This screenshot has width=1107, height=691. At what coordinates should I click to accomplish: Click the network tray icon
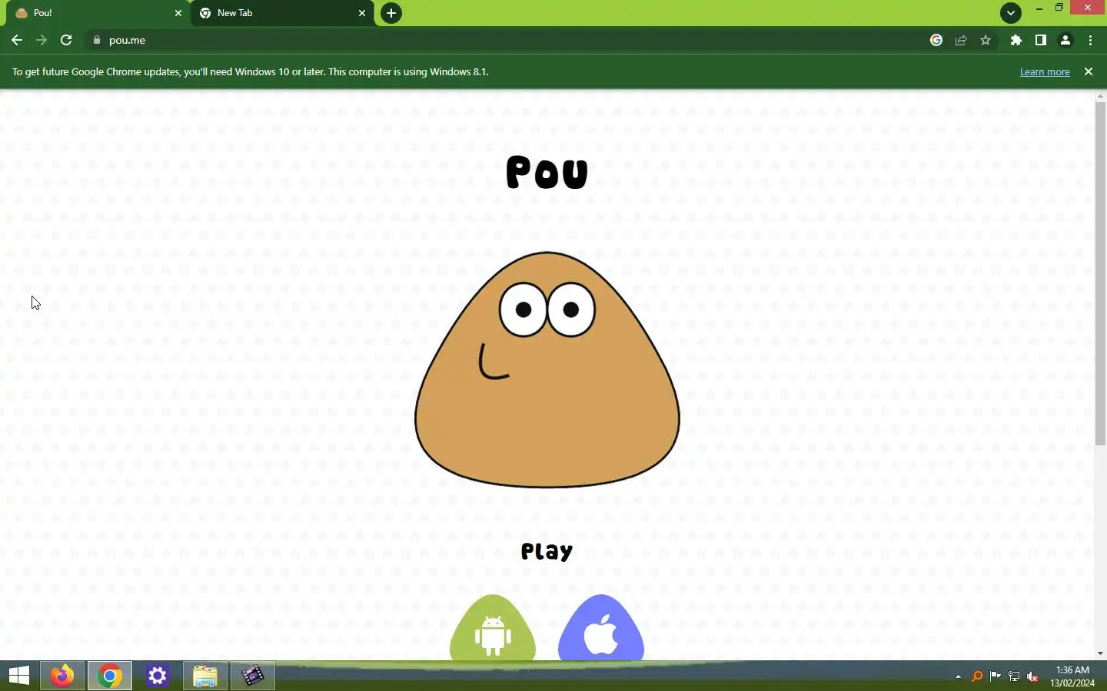click(1014, 676)
